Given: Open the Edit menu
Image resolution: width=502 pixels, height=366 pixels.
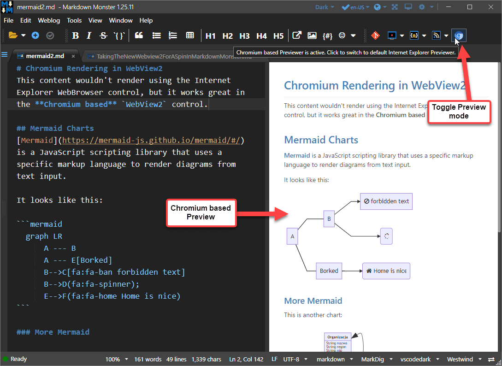Looking at the screenshot, I should (x=26, y=20).
